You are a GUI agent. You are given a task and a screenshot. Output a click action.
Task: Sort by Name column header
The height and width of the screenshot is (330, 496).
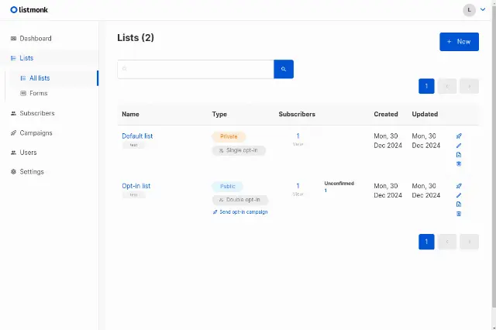point(130,114)
